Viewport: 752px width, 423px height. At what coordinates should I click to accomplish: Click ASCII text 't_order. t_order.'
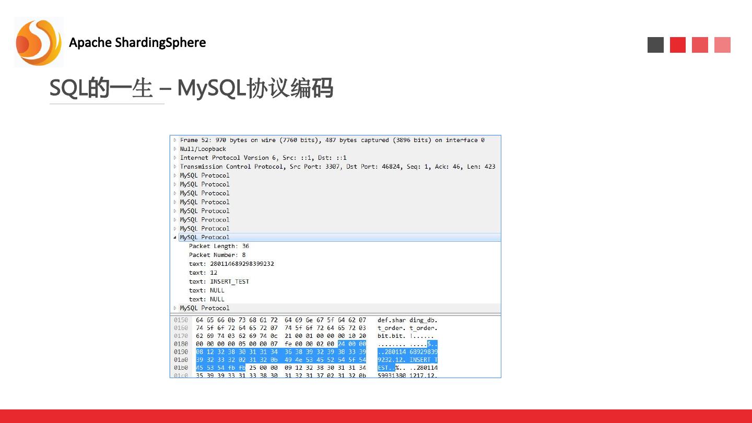407,328
